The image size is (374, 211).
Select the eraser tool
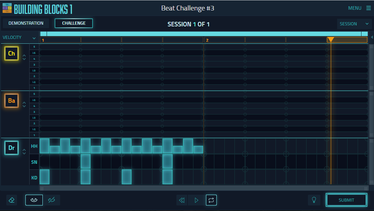(x=11, y=200)
